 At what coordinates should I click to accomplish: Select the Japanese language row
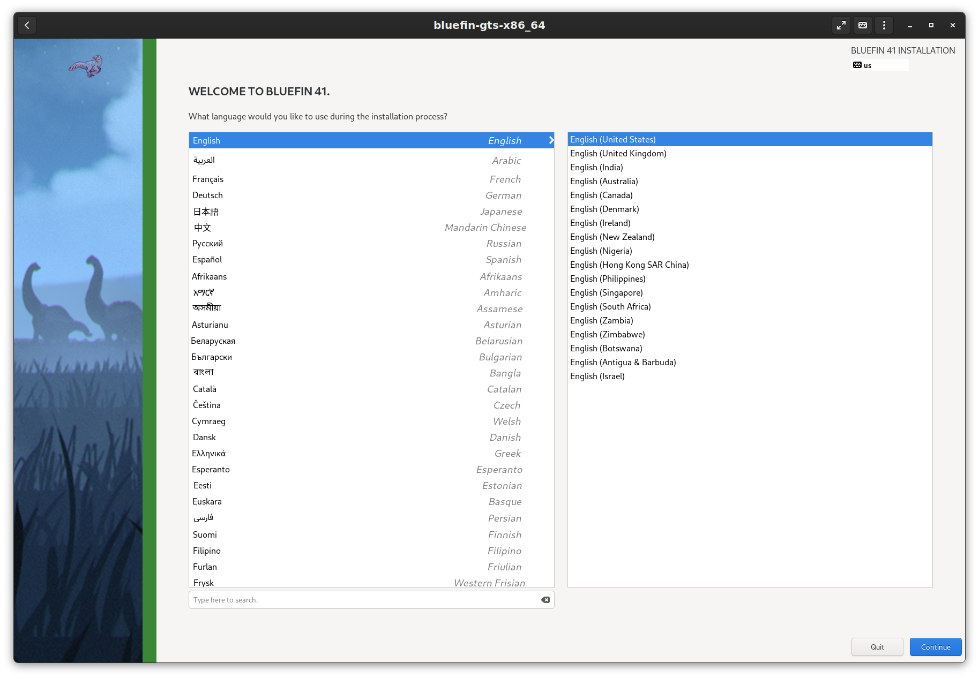coord(371,211)
